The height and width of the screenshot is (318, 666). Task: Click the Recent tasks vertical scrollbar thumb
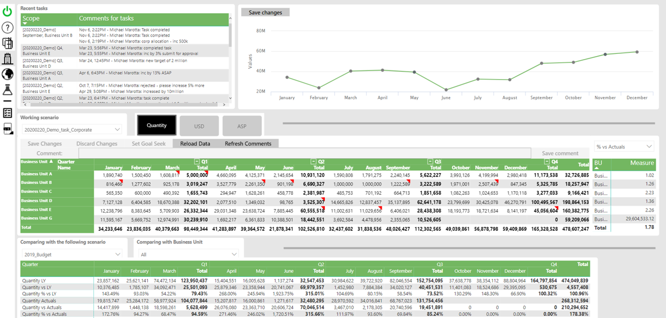pyautogui.click(x=230, y=36)
